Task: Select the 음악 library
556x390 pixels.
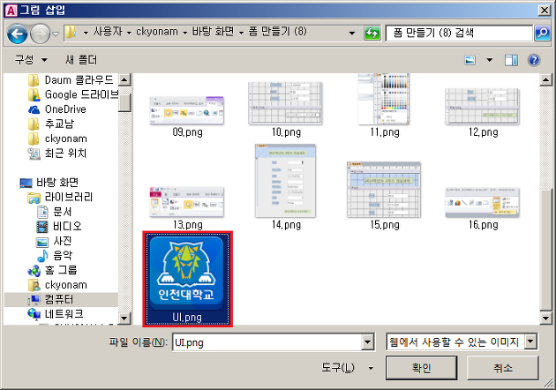Action: pos(54,255)
